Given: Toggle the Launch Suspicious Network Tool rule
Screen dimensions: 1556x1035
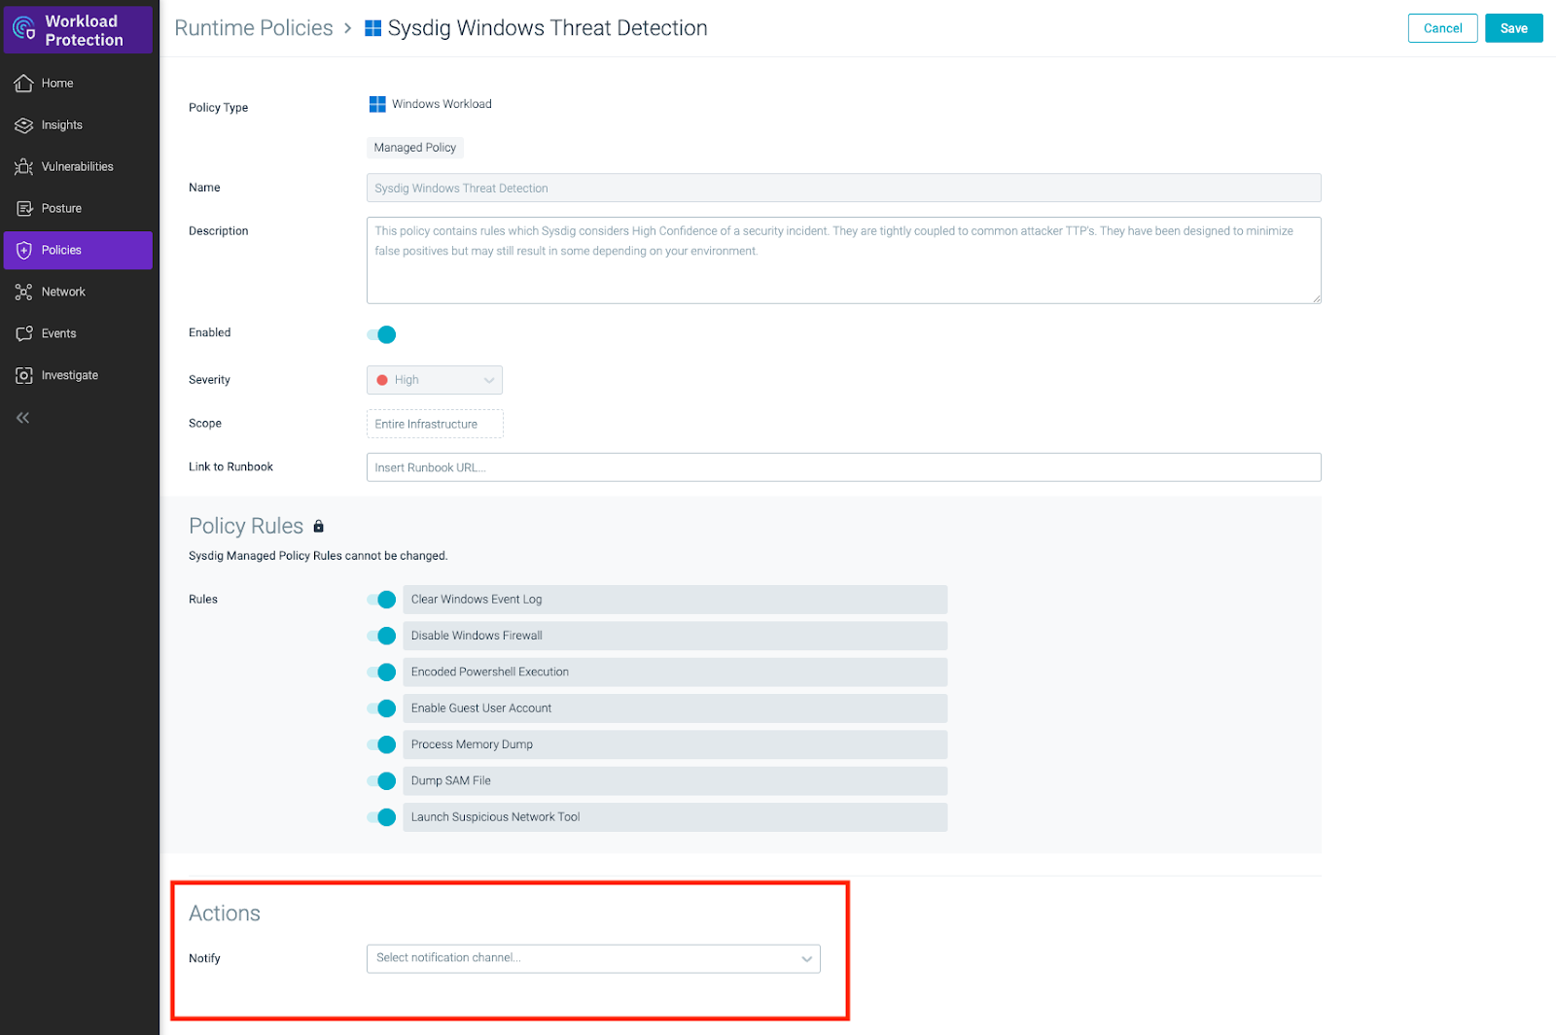Looking at the screenshot, I should 381,817.
